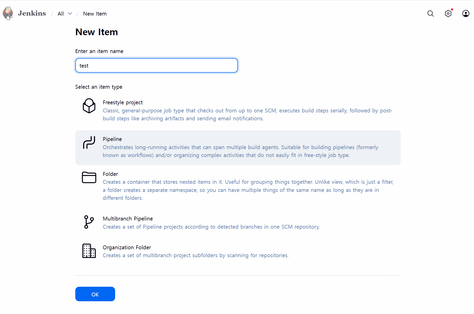Expand the All breadcrumb chevron

click(70, 14)
